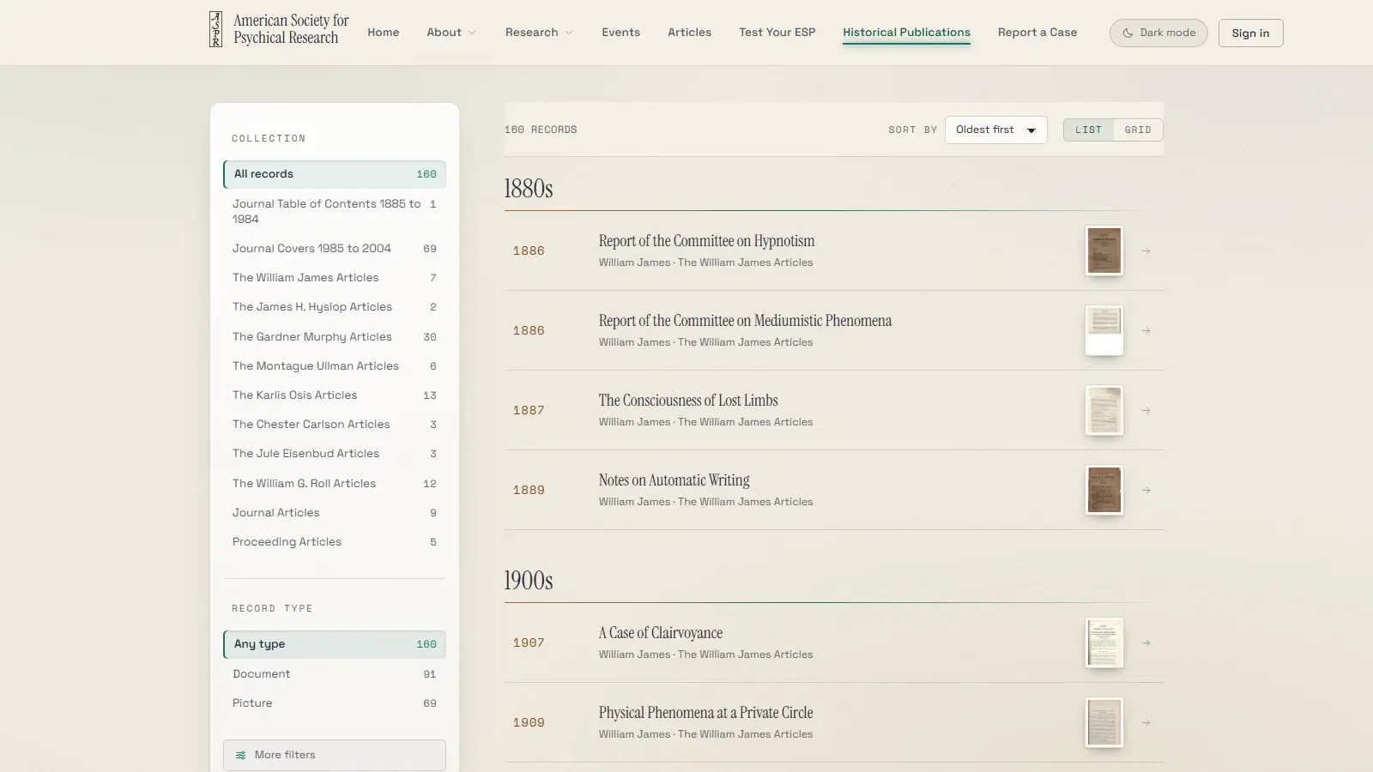The height and width of the screenshot is (772, 1373).
Task: Filter by The William James Articles collection
Action: pos(335,278)
